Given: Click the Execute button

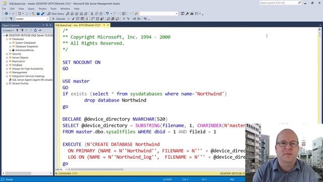Looking at the screenshot, I should [x=59, y=19].
